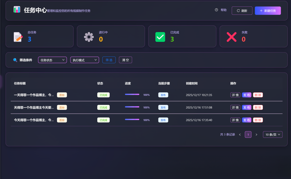Click the filter magnifying glass icon

point(15,60)
